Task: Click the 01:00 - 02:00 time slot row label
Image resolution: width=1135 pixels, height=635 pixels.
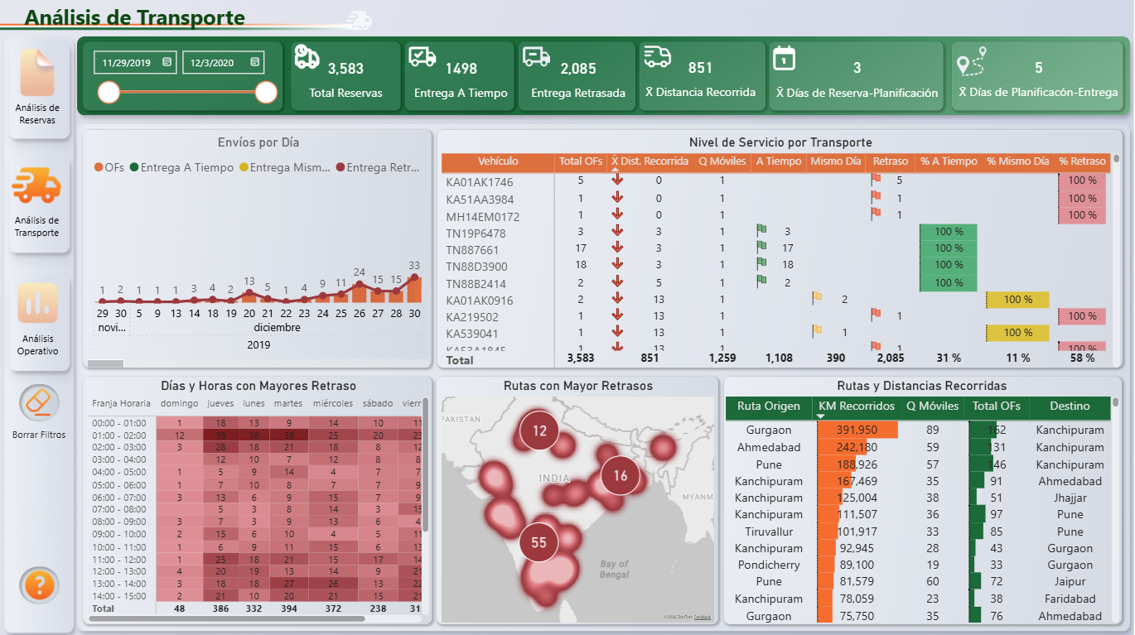Action: pyautogui.click(x=119, y=435)
